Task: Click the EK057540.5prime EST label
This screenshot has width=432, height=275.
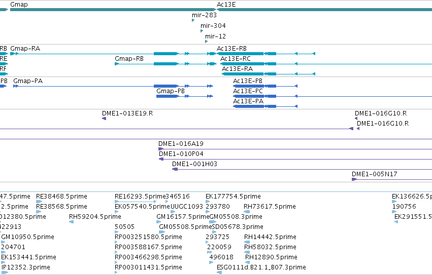Action: 143,207
